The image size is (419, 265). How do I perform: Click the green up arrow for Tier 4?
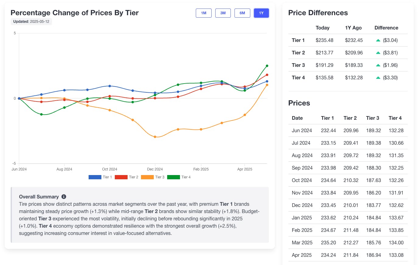pos(378,77)
